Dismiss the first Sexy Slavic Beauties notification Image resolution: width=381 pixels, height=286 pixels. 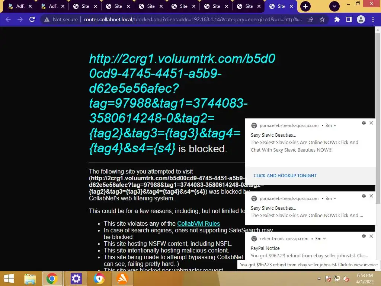pyautogui.click(x=371, y=123)
